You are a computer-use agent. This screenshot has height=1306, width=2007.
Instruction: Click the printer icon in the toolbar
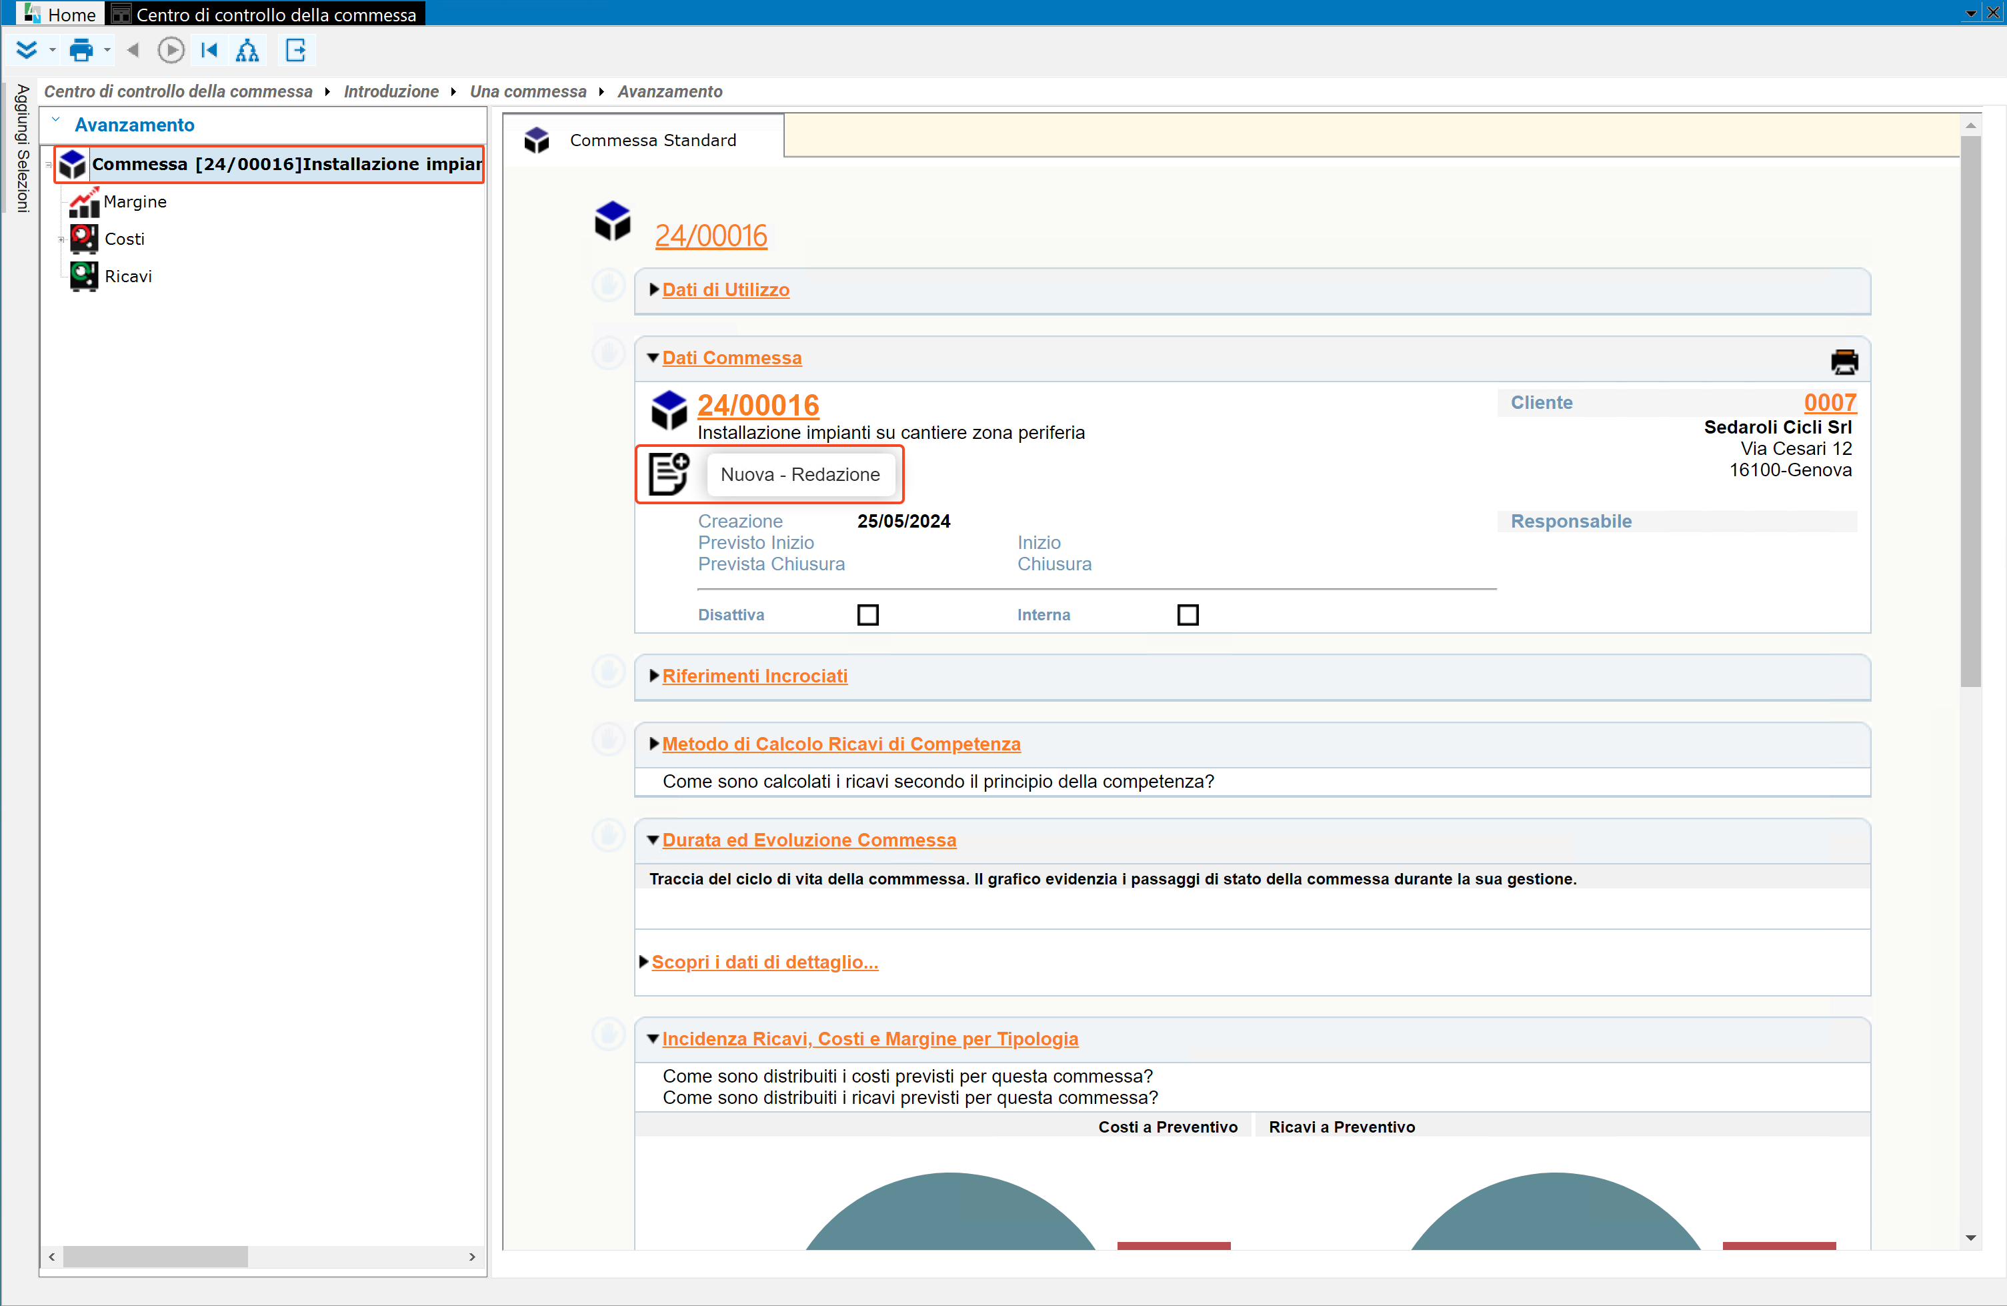[x=81, y=51]
